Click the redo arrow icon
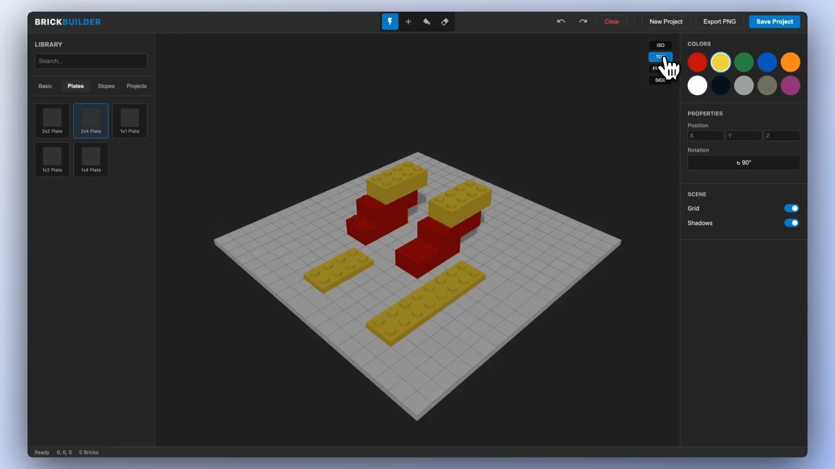 click(x=583, y=21)
